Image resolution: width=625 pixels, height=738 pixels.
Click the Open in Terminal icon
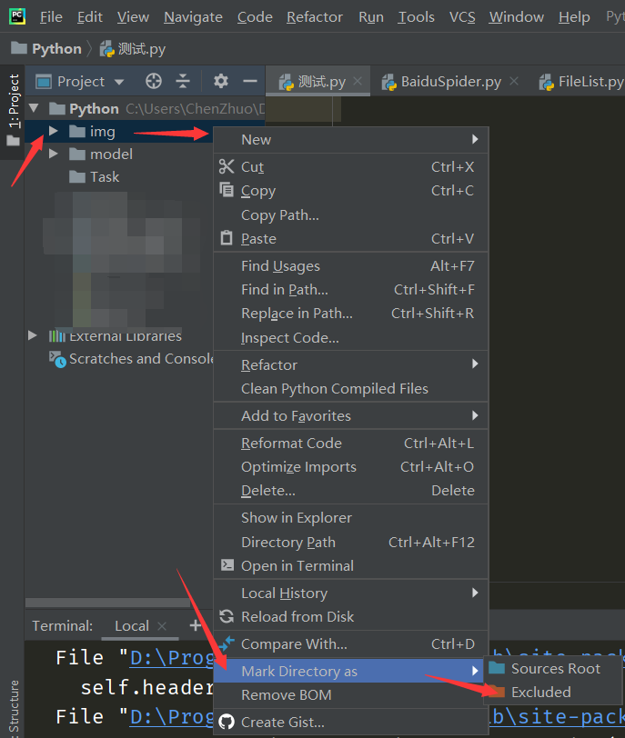point(227,565)
